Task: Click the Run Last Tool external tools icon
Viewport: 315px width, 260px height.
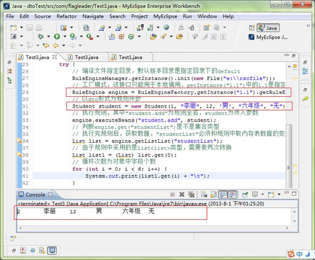Action: click(x=89, y=36)
